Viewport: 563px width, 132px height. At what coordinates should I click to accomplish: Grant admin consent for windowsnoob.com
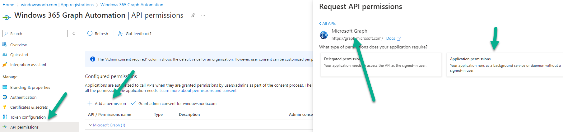point(177,103)
